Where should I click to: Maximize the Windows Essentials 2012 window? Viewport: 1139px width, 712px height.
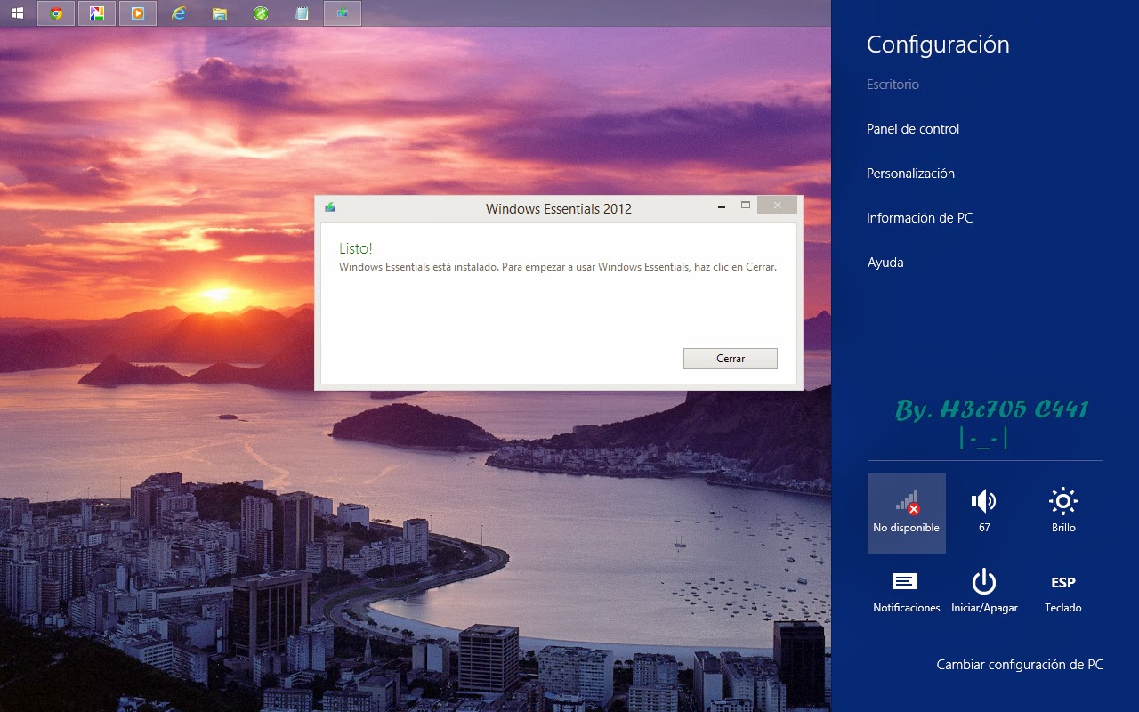[x=746, y=206]
